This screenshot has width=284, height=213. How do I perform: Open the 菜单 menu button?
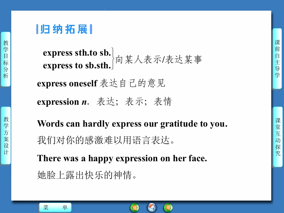[55, 208]
